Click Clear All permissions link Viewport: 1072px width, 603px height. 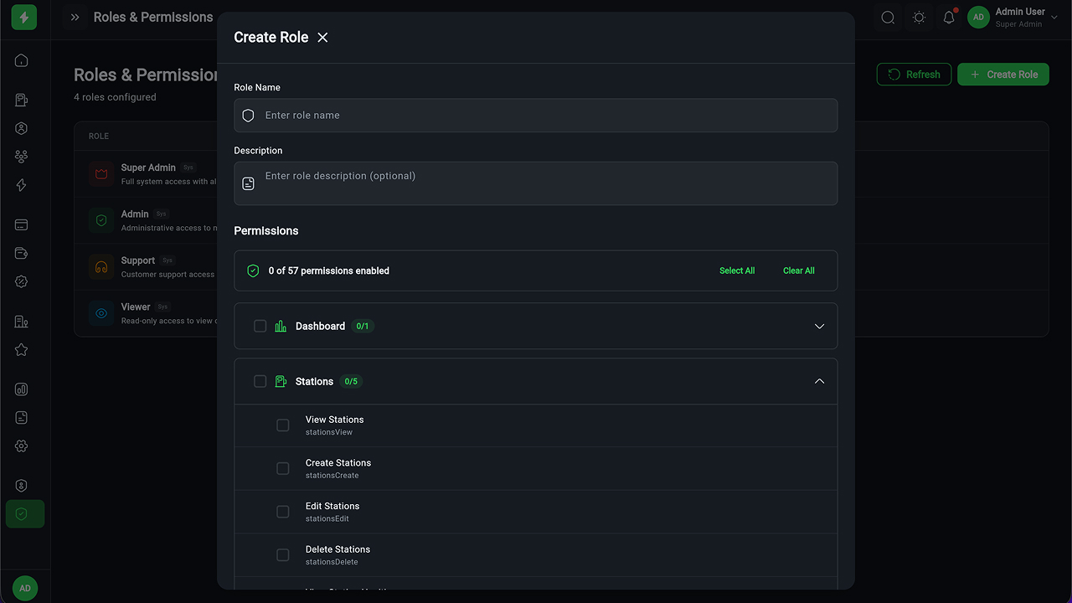point(798,271)
